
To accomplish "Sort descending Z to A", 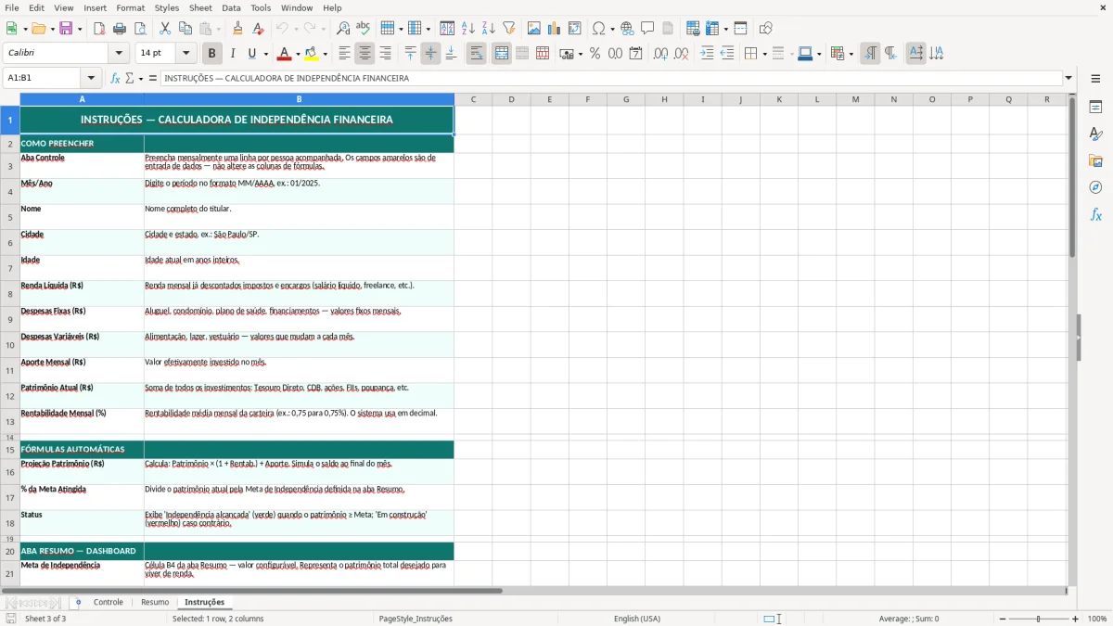I will click(x=488, y=29).
